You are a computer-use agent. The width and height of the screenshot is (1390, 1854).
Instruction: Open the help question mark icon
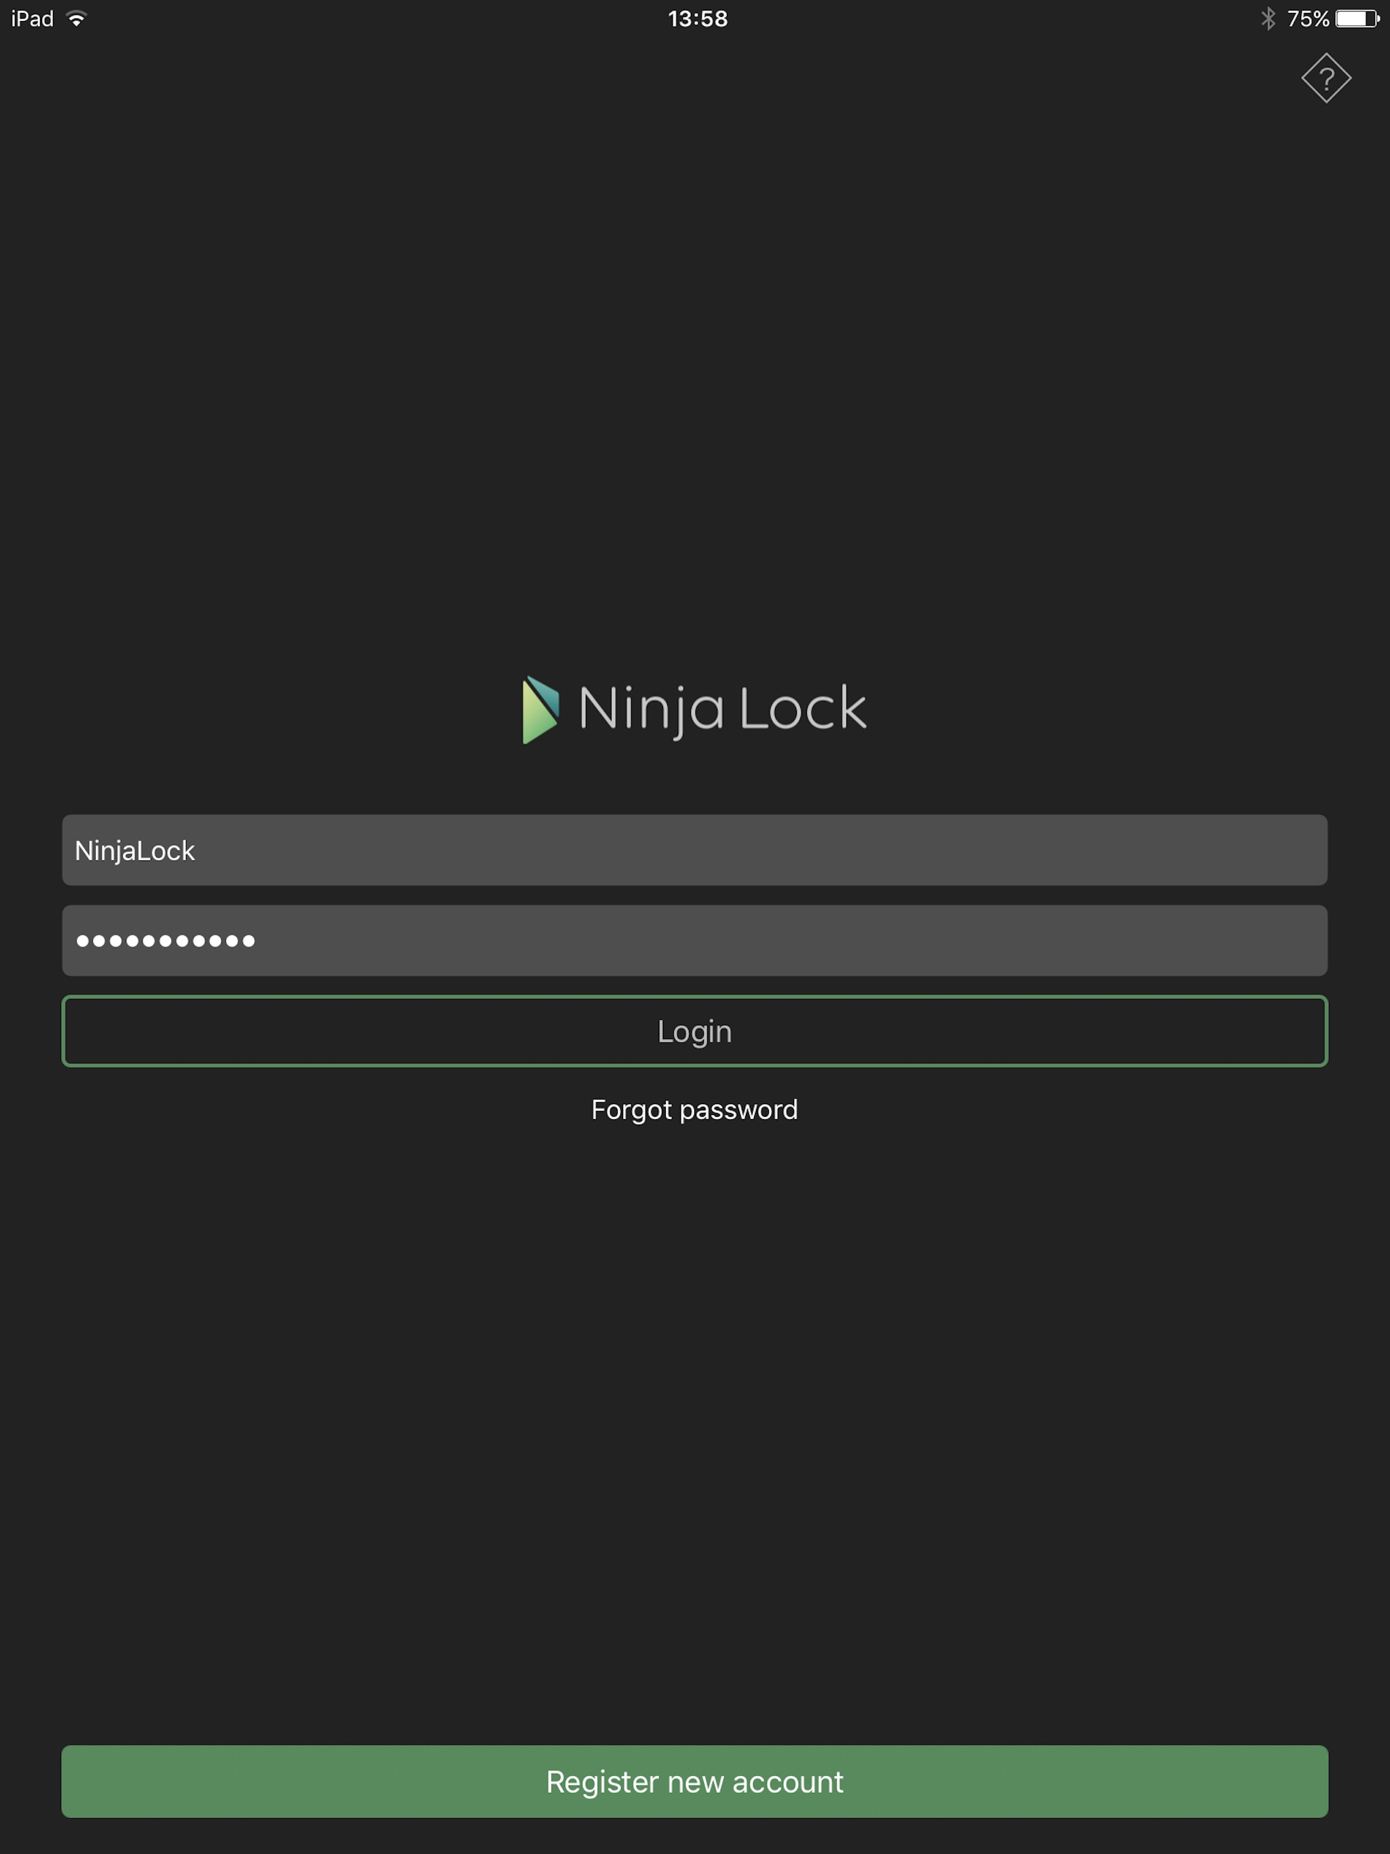coord(1326,78)
